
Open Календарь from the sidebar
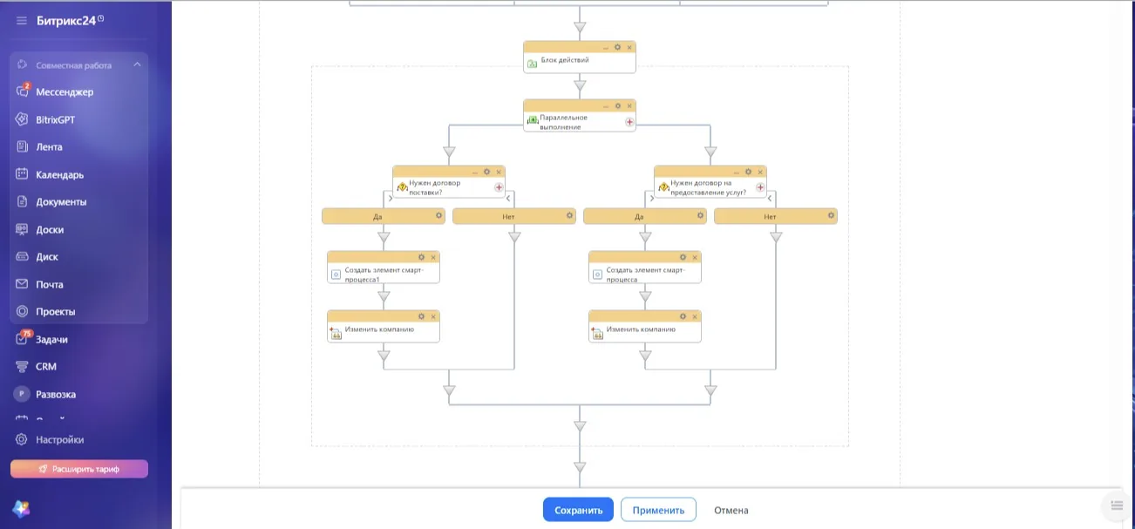click(x=59, y=174)
